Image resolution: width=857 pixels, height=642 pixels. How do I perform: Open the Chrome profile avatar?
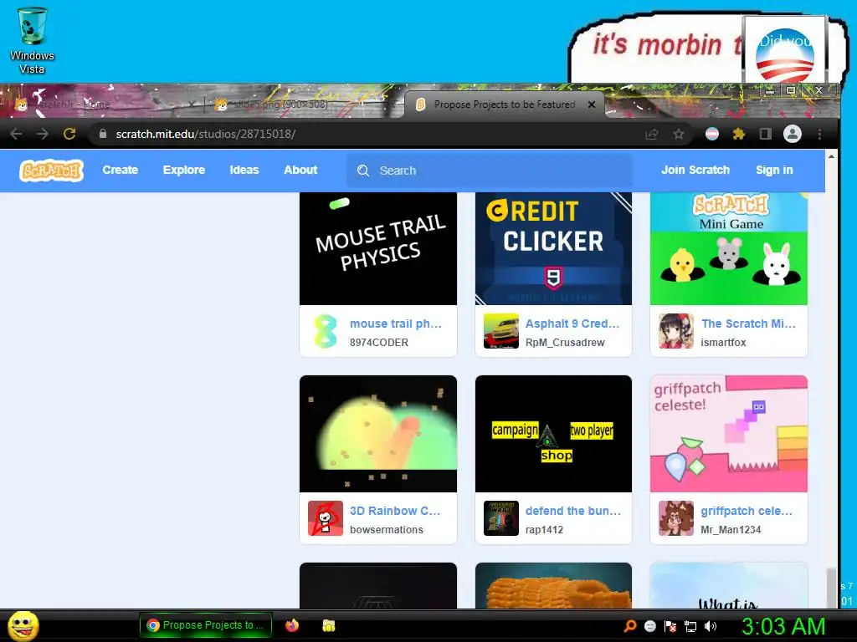point(792,134)
